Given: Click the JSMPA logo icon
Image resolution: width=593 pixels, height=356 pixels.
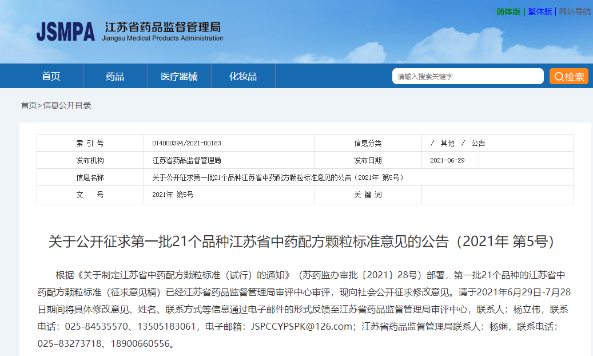Looking at the screenshot, I should [66, 33].
